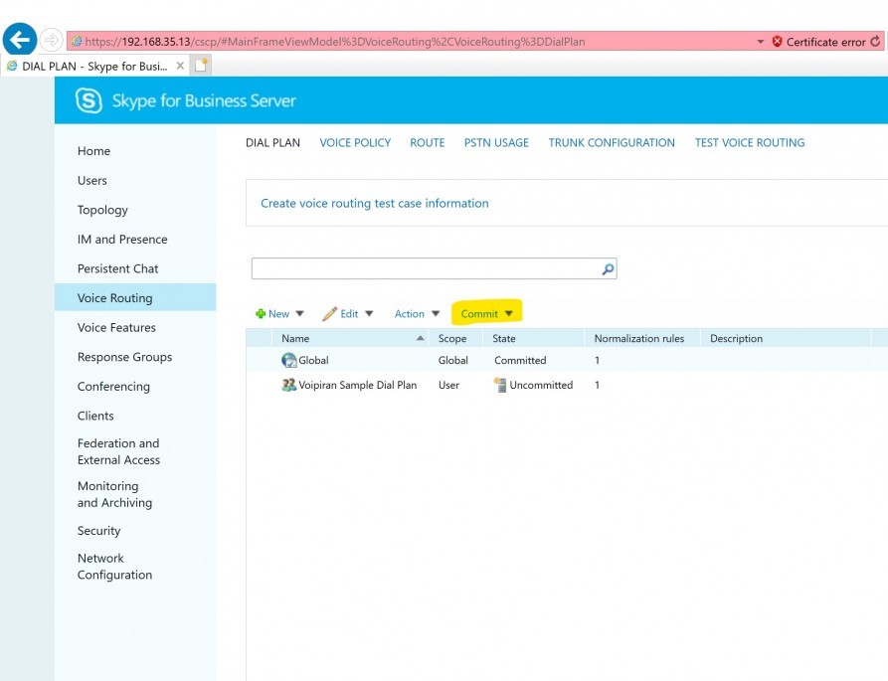Focus the dial plan search field
Image resolution: width=888 pixels, height=681 pixels.
coord(434,268)
